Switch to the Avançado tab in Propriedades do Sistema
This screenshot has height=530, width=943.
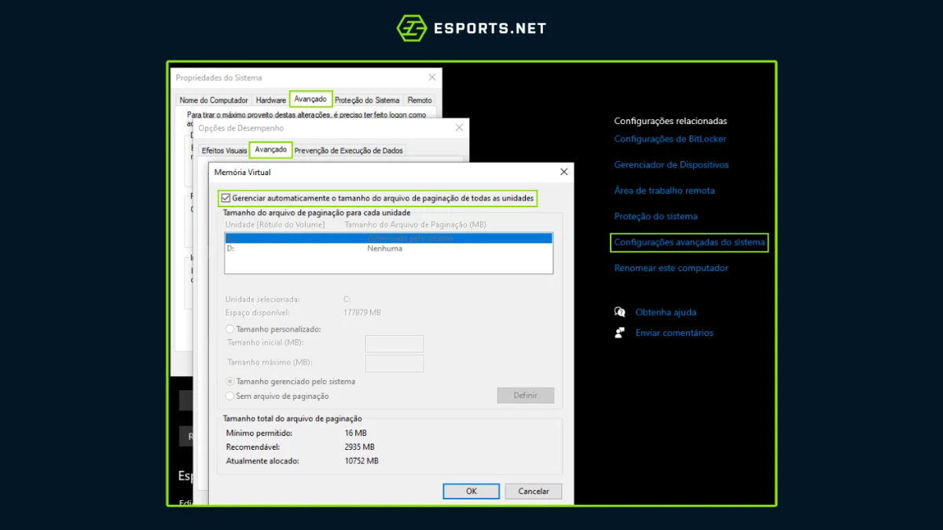point(310,99)
